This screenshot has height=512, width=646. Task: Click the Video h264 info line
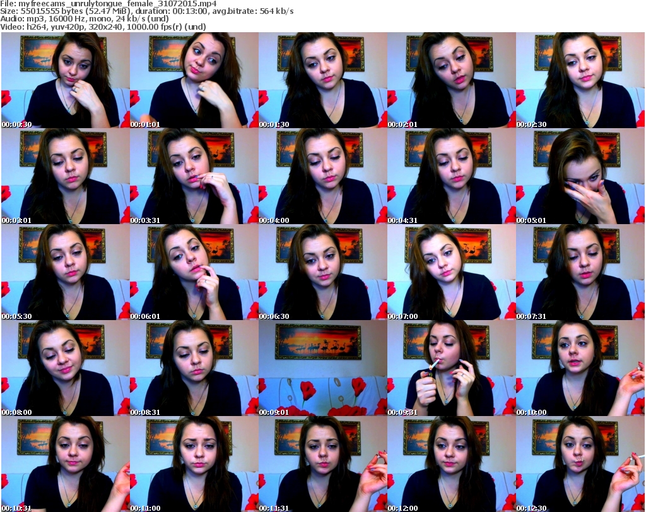pos(103,27)
